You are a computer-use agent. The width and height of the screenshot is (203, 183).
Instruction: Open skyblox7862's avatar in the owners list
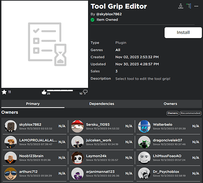11,126
